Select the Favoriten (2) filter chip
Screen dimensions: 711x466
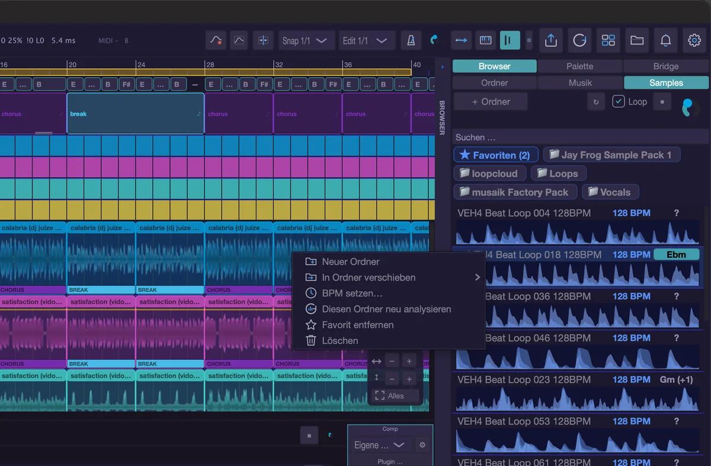pyautogui.click(x=496, y=155)
